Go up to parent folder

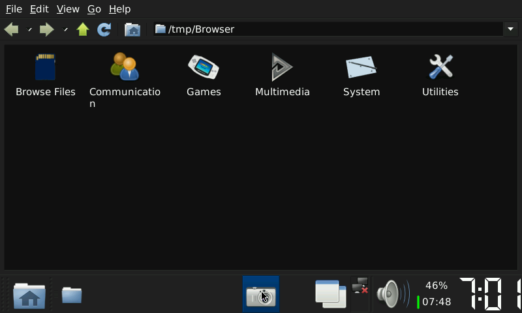point(83,29)
